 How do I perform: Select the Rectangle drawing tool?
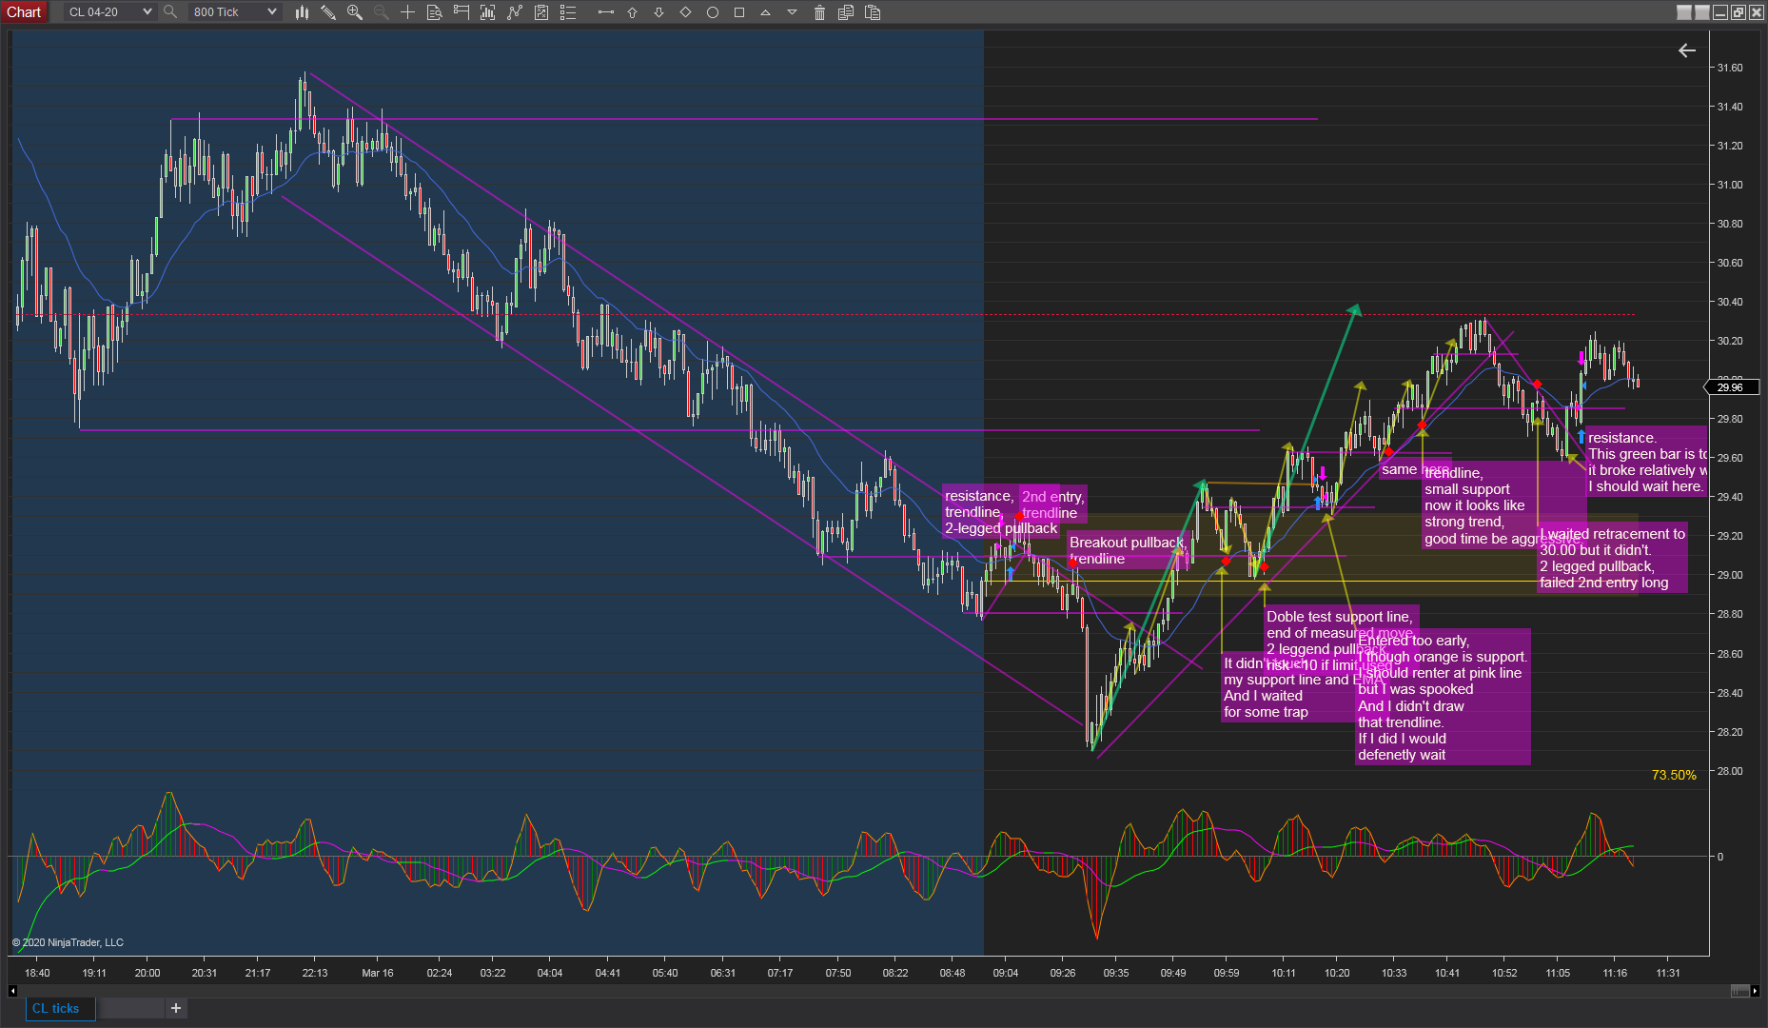pos(738,12)
